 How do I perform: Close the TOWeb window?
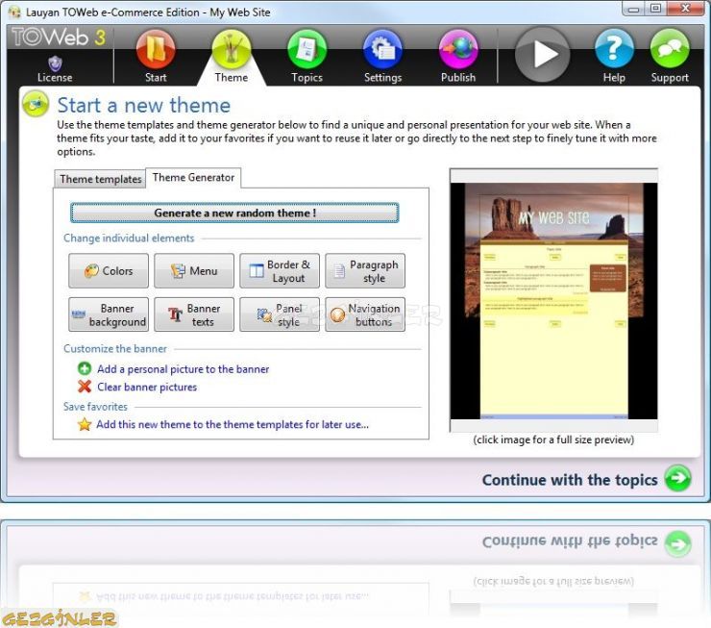pyautogui.click(x=686, y=9)
